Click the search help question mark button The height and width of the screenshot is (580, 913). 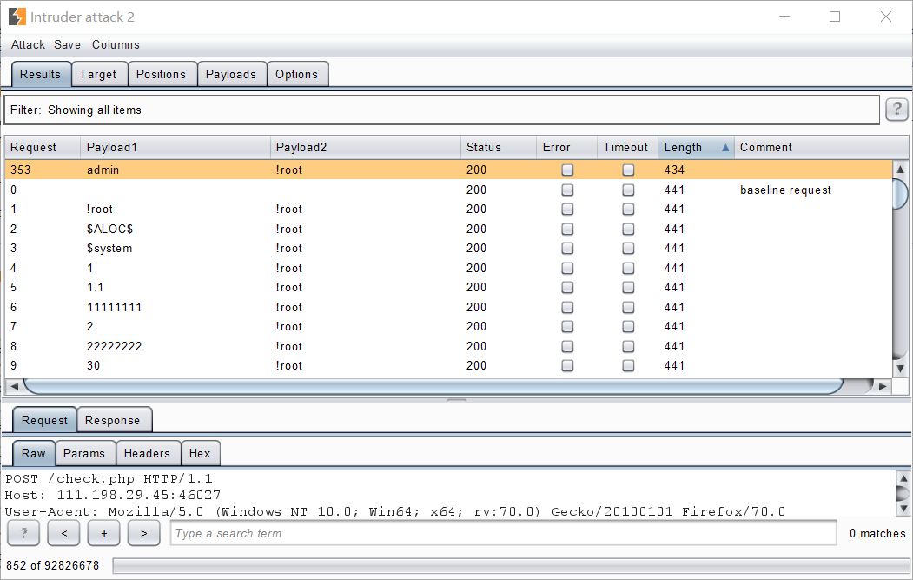pos(23,533)
